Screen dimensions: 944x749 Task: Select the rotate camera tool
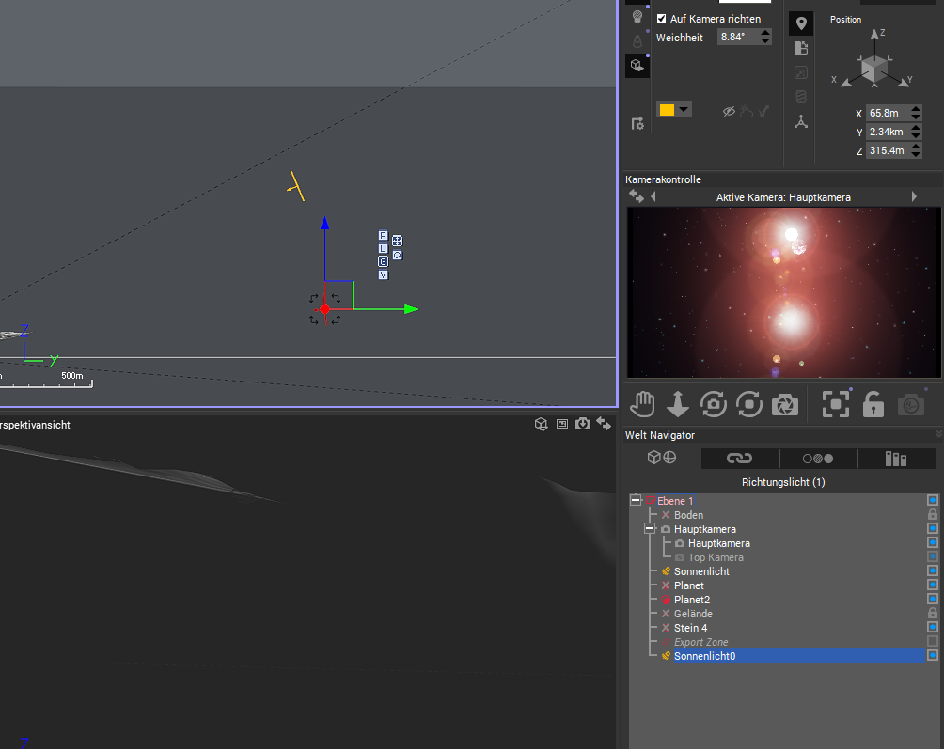point(714,404)
